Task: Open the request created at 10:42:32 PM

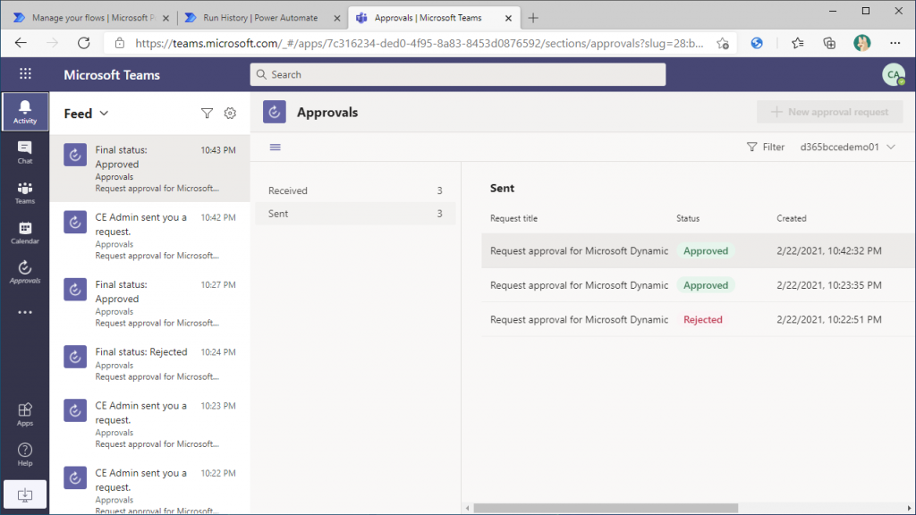Action: coord(698,251)
